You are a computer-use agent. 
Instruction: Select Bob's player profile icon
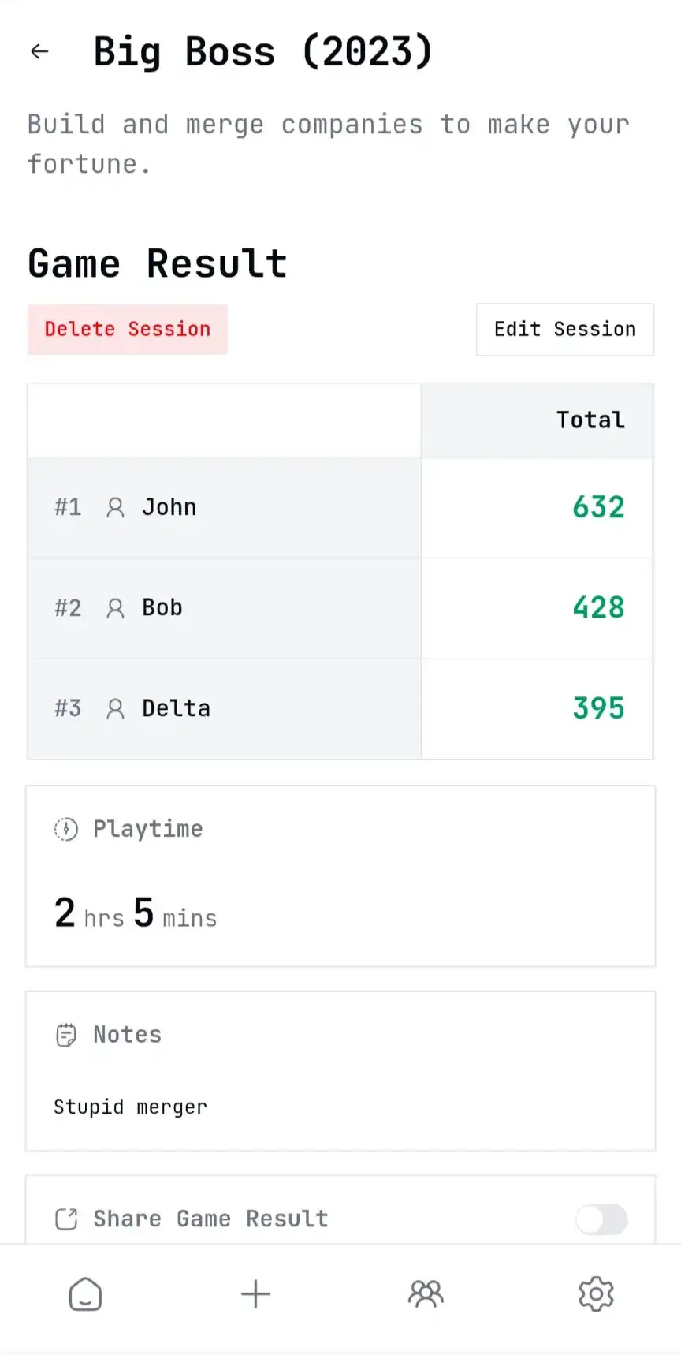point(116,608)
